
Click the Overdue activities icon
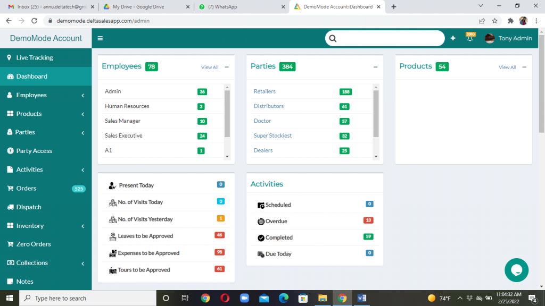coord(261,222)
